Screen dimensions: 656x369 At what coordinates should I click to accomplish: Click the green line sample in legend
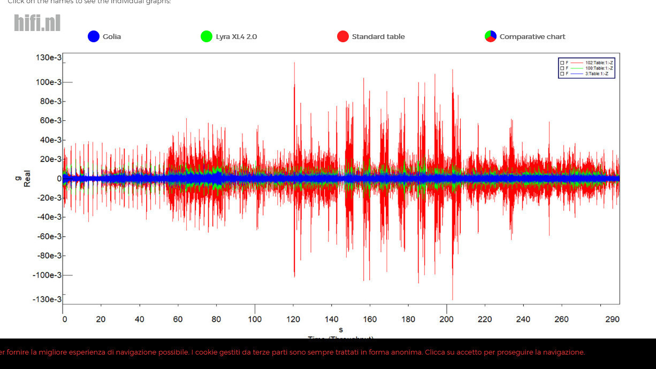[x=576, y=68]
